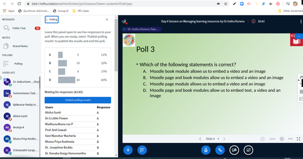Click response row 'Prof. Anil Gawali'
Viewport: 303px width, 159px height.
(78, 130)
